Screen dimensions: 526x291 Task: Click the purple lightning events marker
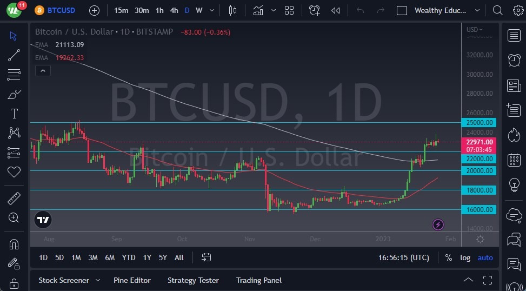(438, 224)
